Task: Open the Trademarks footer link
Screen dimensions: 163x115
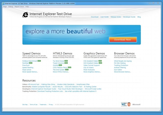Action: 43,105
